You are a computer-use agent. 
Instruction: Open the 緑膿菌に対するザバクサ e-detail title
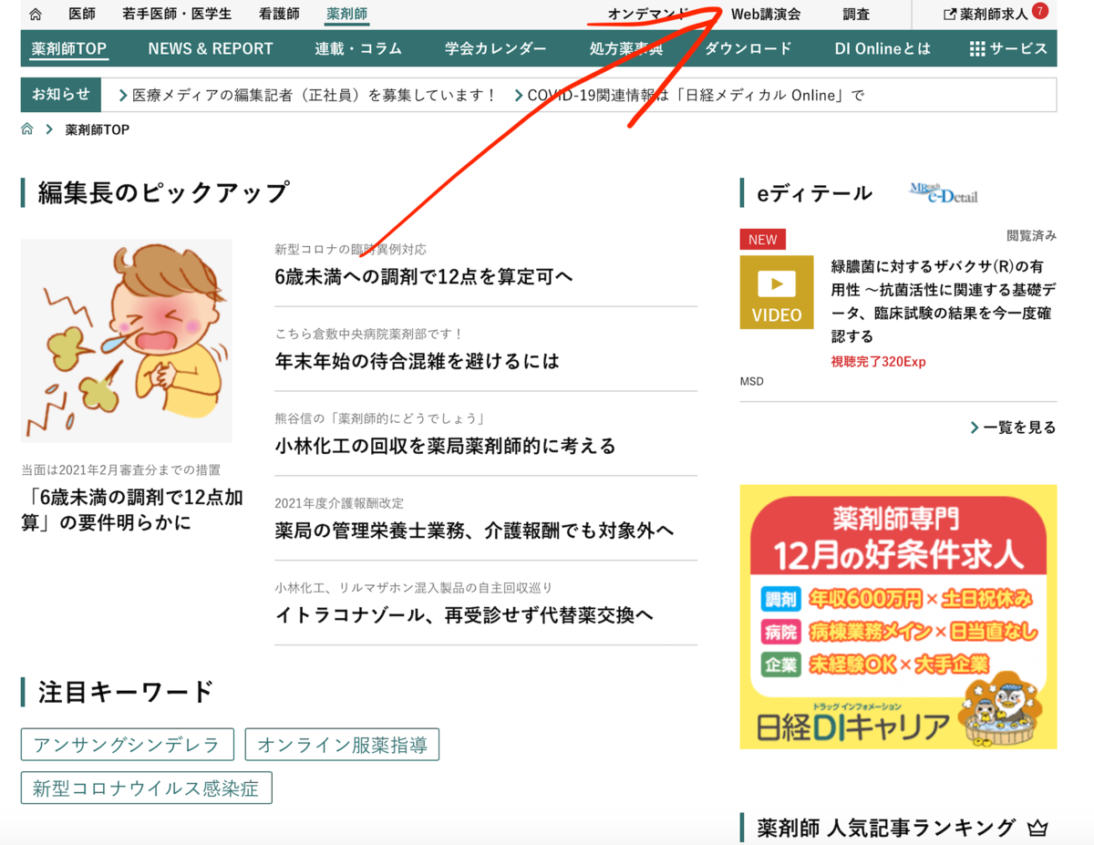point(943,301)
